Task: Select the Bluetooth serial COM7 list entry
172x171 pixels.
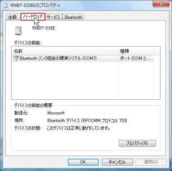Action: 83,58
